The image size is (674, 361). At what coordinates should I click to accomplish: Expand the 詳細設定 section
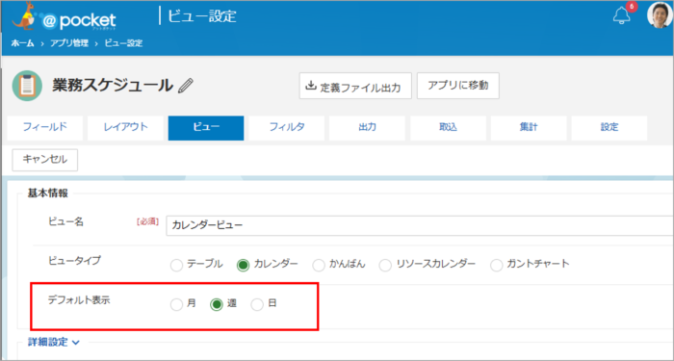click(x=54, y=342)
